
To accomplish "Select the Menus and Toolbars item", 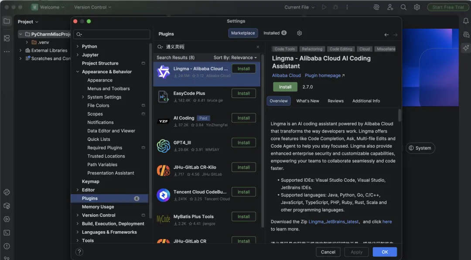I will point(109,89).
